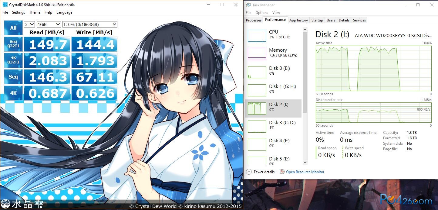Open CrystalDiskMark Settings menu

pos(19,12)
